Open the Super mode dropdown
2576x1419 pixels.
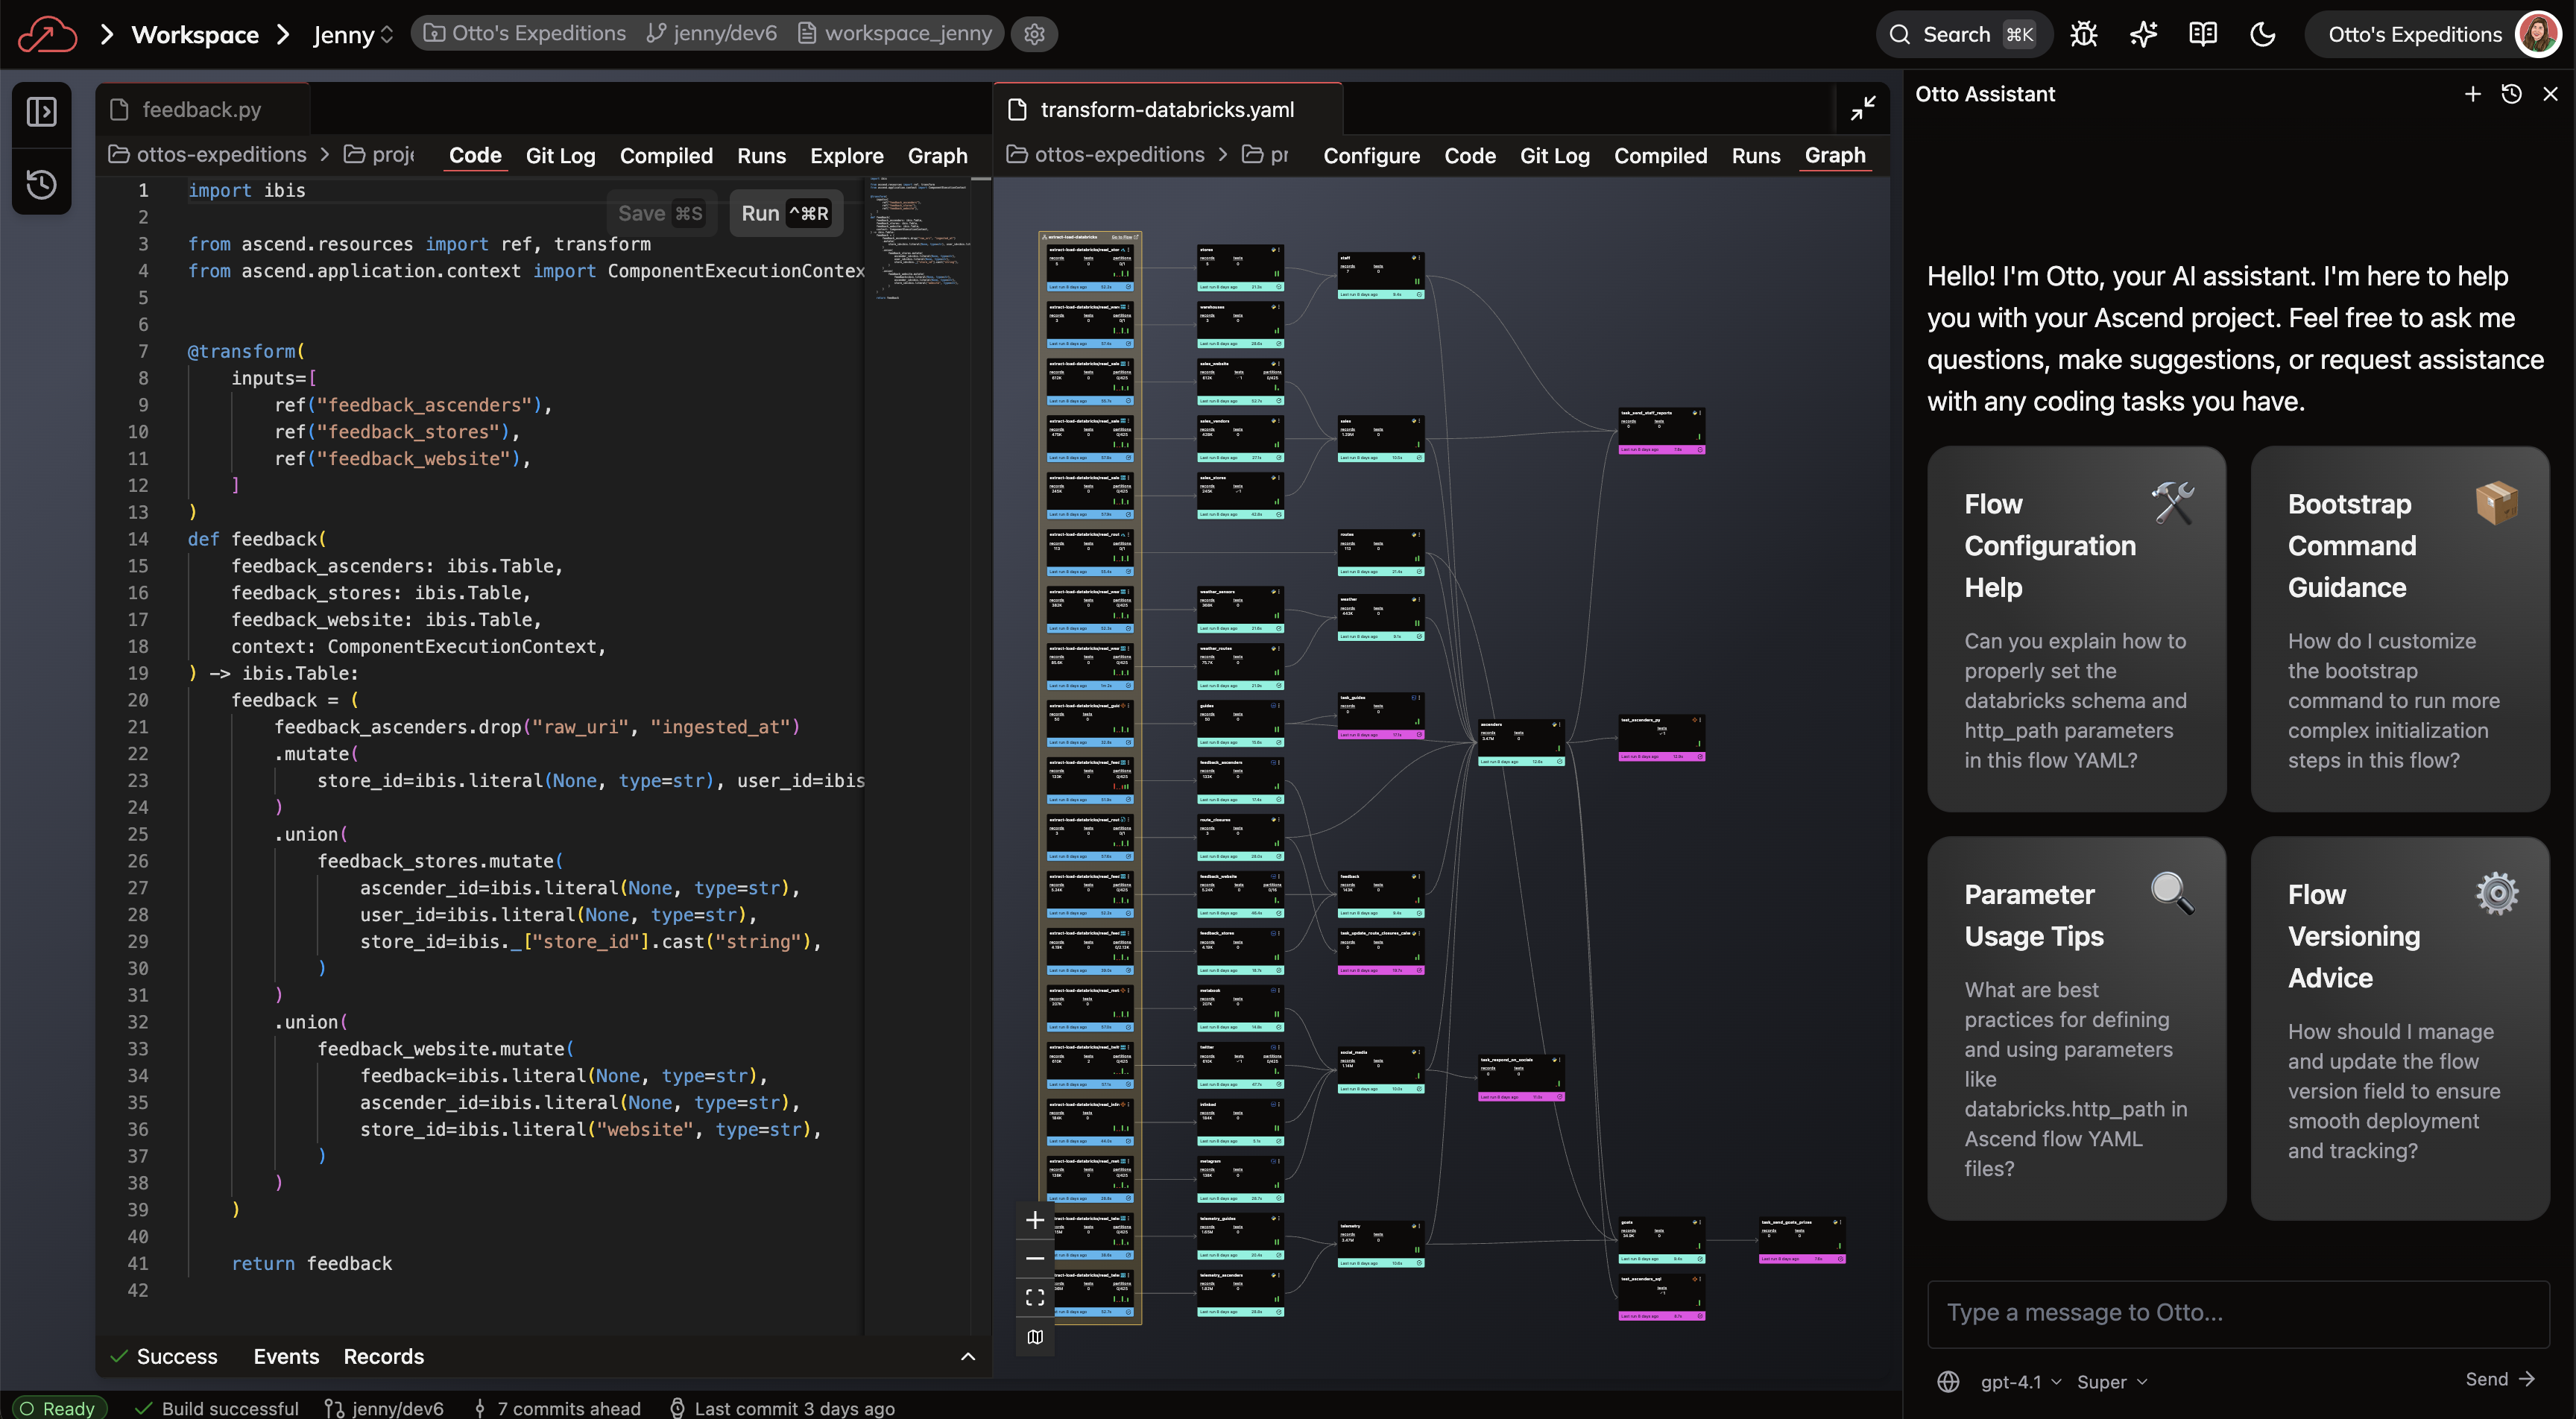2112,1381
